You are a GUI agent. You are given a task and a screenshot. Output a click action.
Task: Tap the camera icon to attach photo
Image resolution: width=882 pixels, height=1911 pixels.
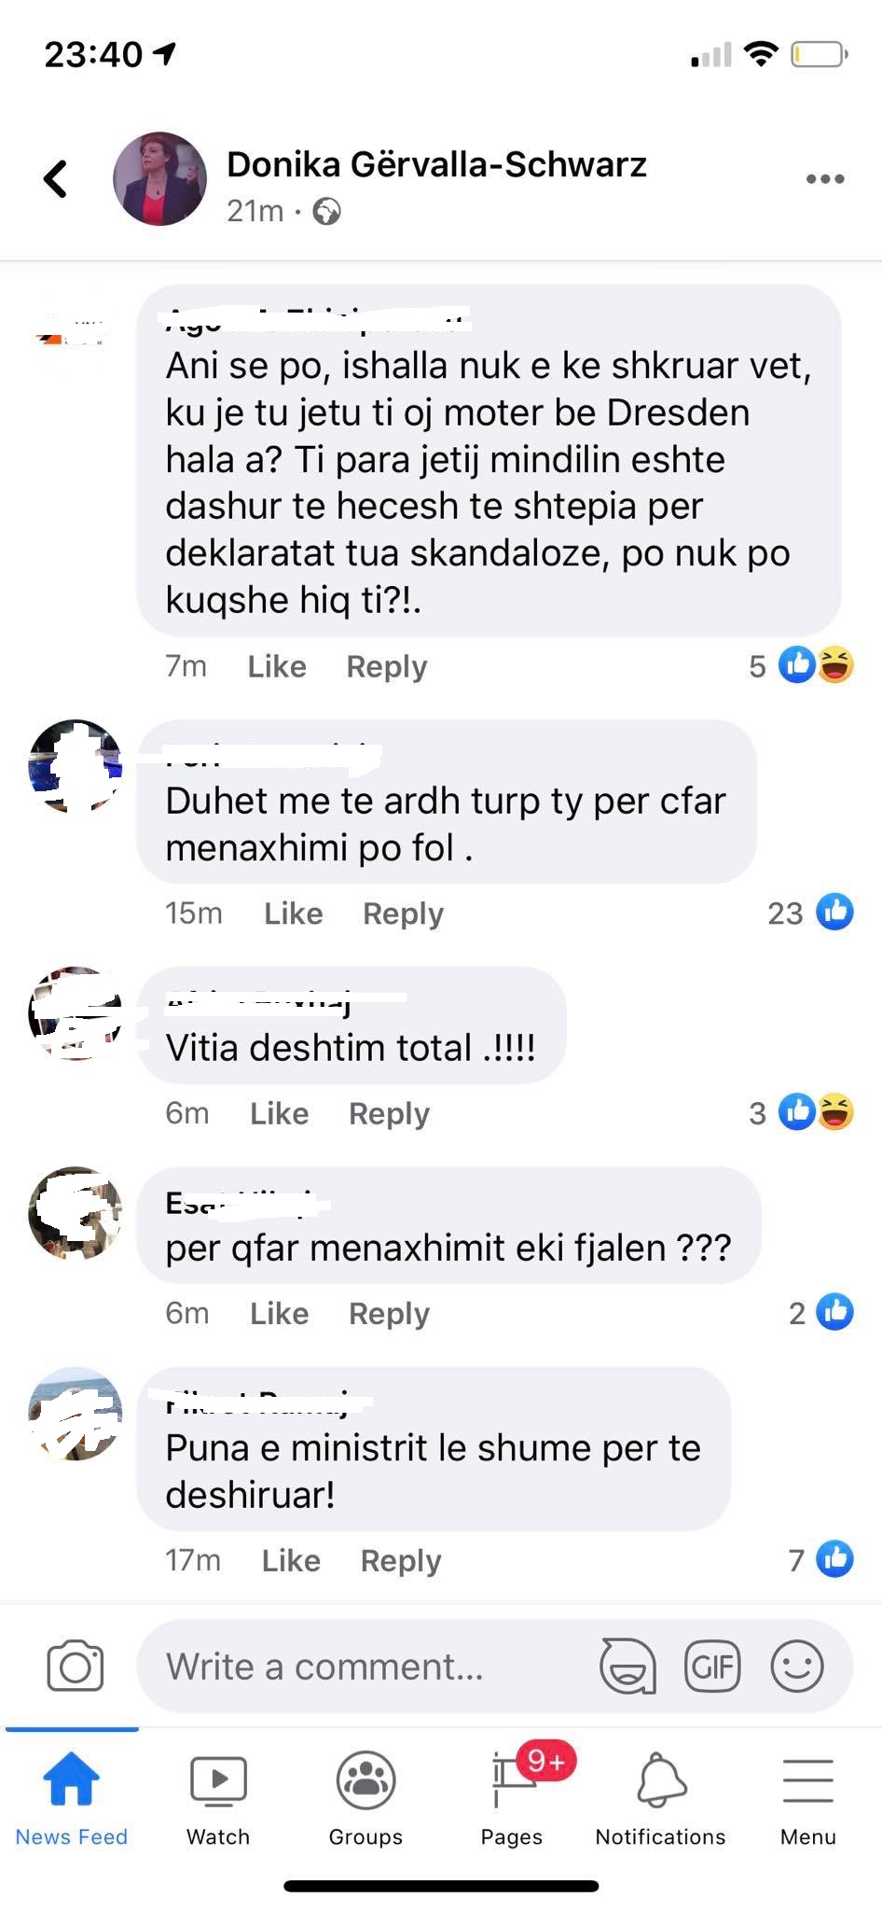pos(75,1666)
